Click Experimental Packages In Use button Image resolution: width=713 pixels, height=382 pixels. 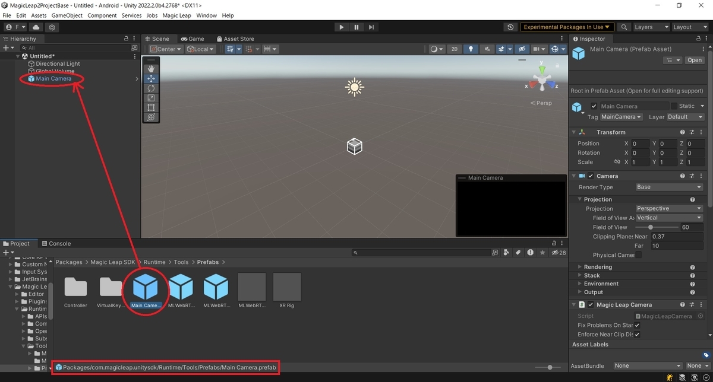pyautogui.click(x=567, y=27)
